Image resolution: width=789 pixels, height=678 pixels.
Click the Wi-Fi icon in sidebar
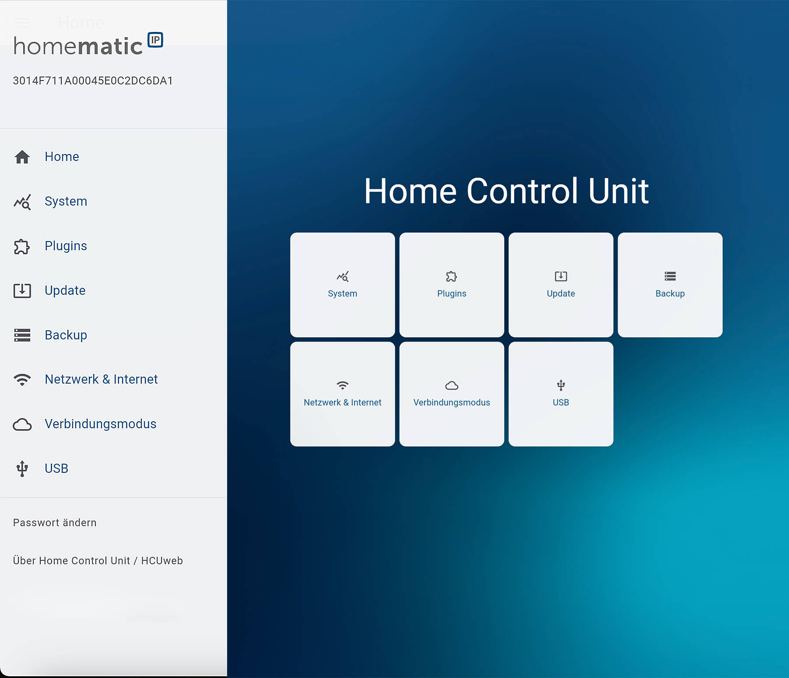[22, 379]
